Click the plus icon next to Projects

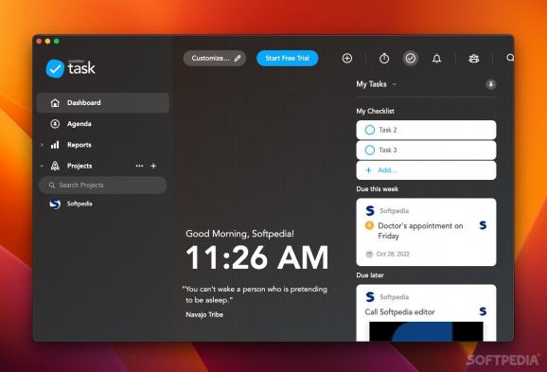[153, 166]
